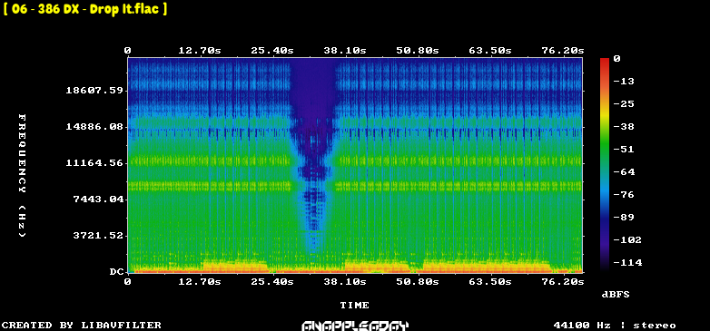Click the FREQUENCY (Hz) vertical axis title
This screenshot has height=331, width=710.
click(22, 175)
